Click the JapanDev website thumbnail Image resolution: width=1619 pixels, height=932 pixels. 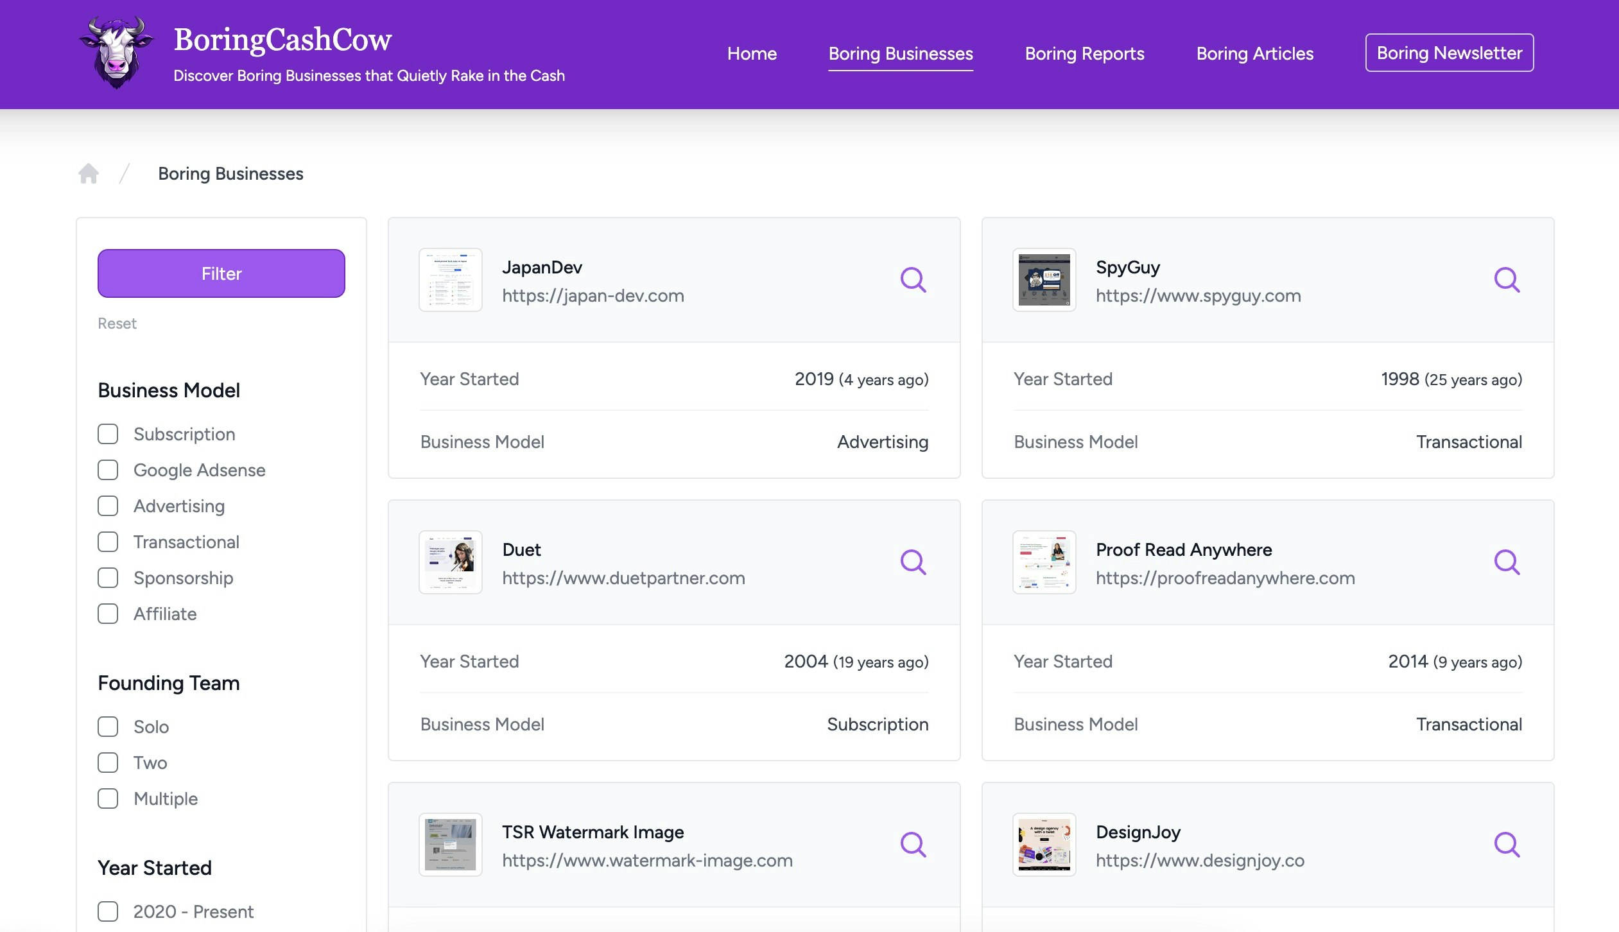point(451,280)
